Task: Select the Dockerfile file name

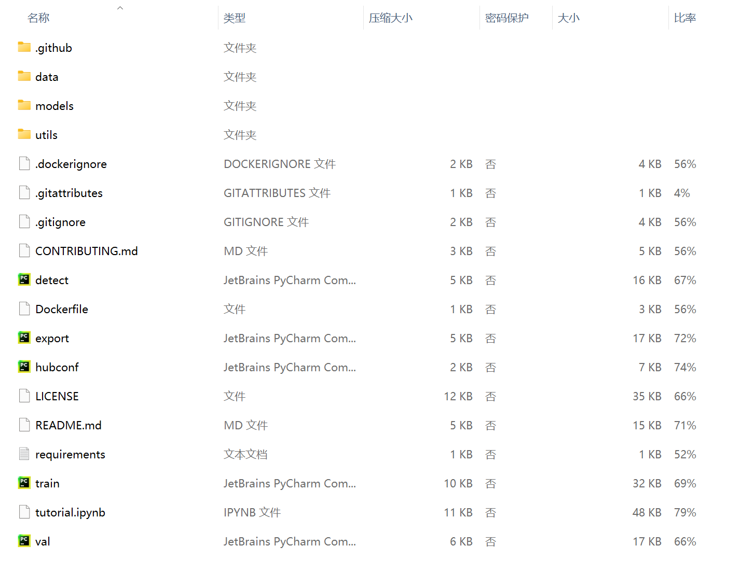Action: click(62, 309)
